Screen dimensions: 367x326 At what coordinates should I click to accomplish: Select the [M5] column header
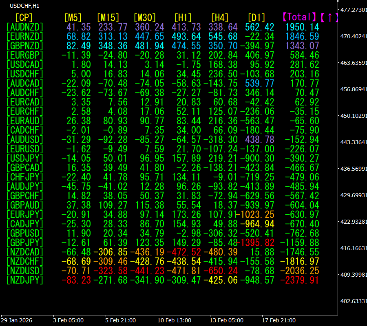(73, 18)
